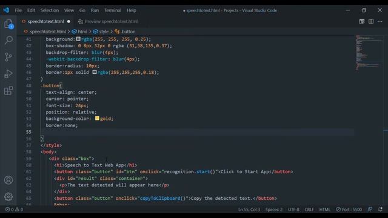Click 'copyToClipboard' on line 65
The width and height of the screenshot is (388, 218).
point(160,198)
